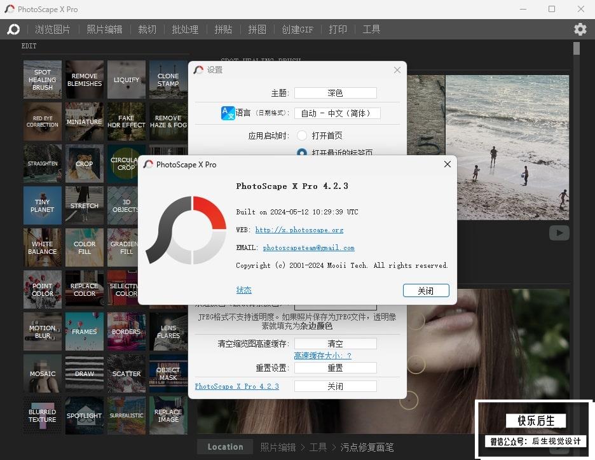
Task: Open the Borders tile
Action: coord(127,331)
